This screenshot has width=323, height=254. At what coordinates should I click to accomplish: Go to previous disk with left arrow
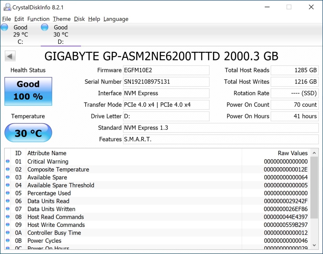[x=10, y=56]
